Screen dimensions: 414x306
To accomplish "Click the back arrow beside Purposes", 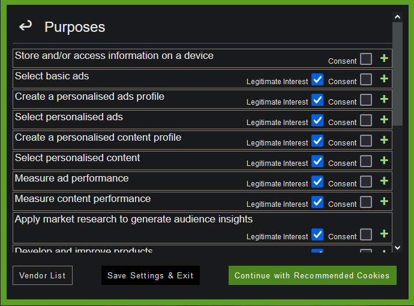I will [x=25, y=26].
